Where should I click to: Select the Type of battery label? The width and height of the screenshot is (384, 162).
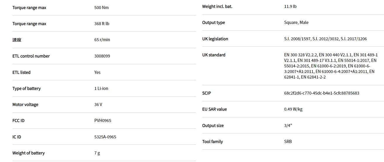[x=26, y=88]
